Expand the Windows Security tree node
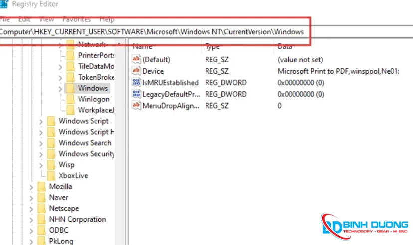The height and width of the screenshot is (245, 413). tap(41, 154)
